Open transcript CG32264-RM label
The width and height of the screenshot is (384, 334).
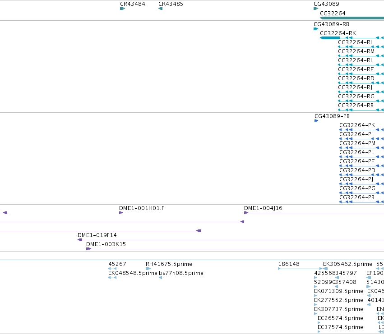[x=356, y=51]
